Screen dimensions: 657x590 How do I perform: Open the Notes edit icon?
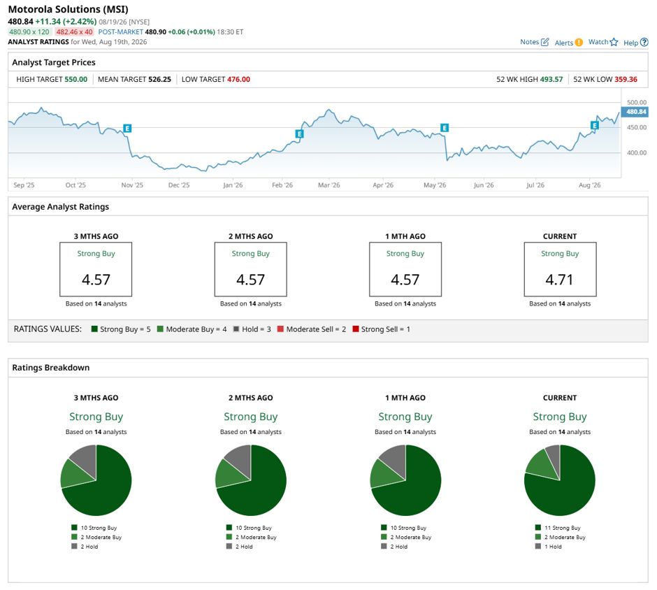(x=544, y=42)
